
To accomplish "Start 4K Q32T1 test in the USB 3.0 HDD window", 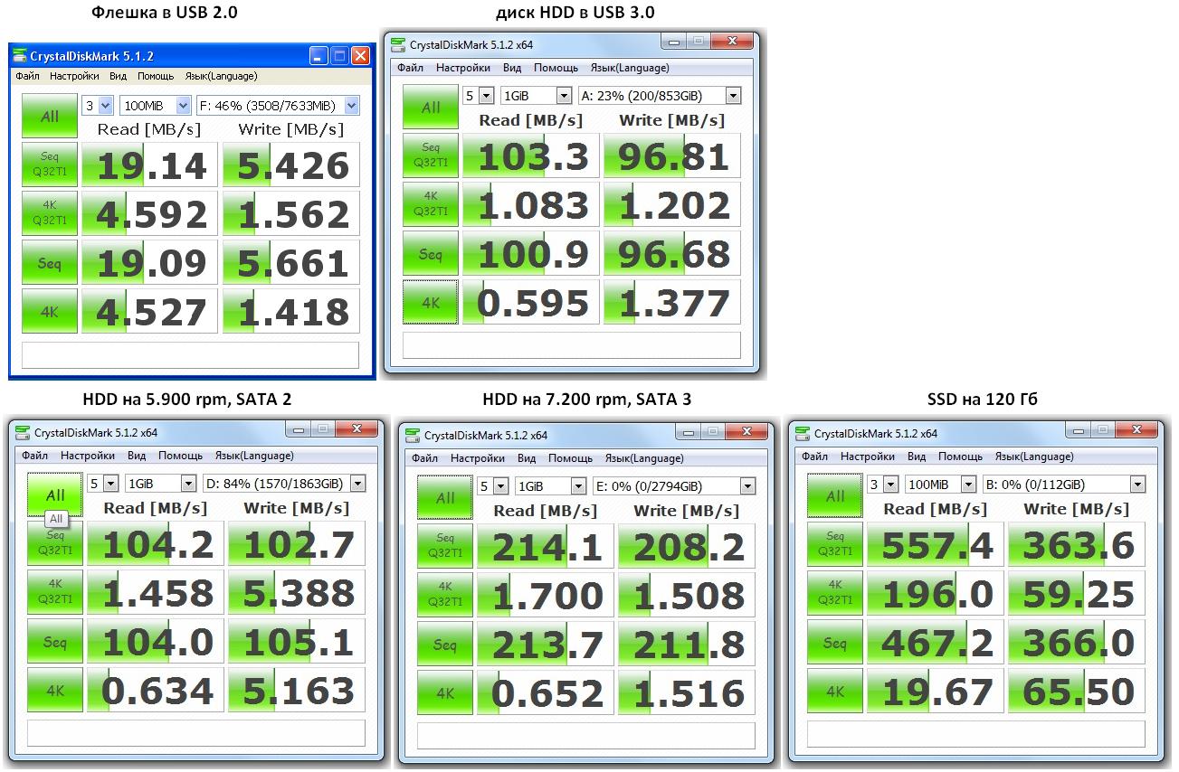I will tap(431, 205).
